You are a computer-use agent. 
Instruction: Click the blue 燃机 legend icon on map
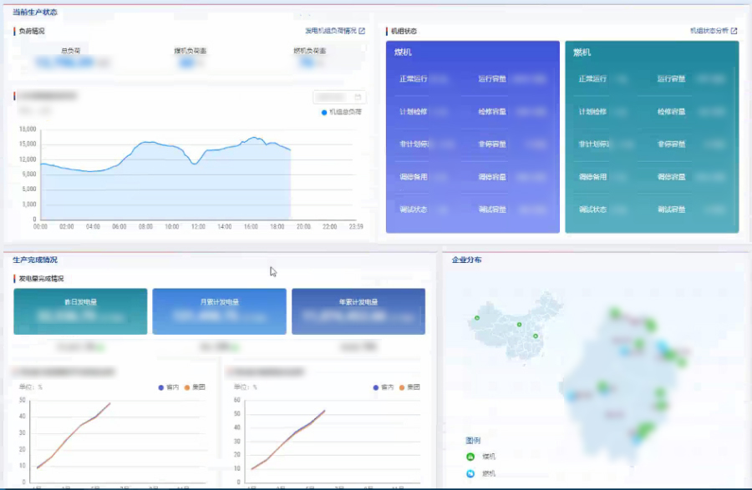tap(470, 473)
